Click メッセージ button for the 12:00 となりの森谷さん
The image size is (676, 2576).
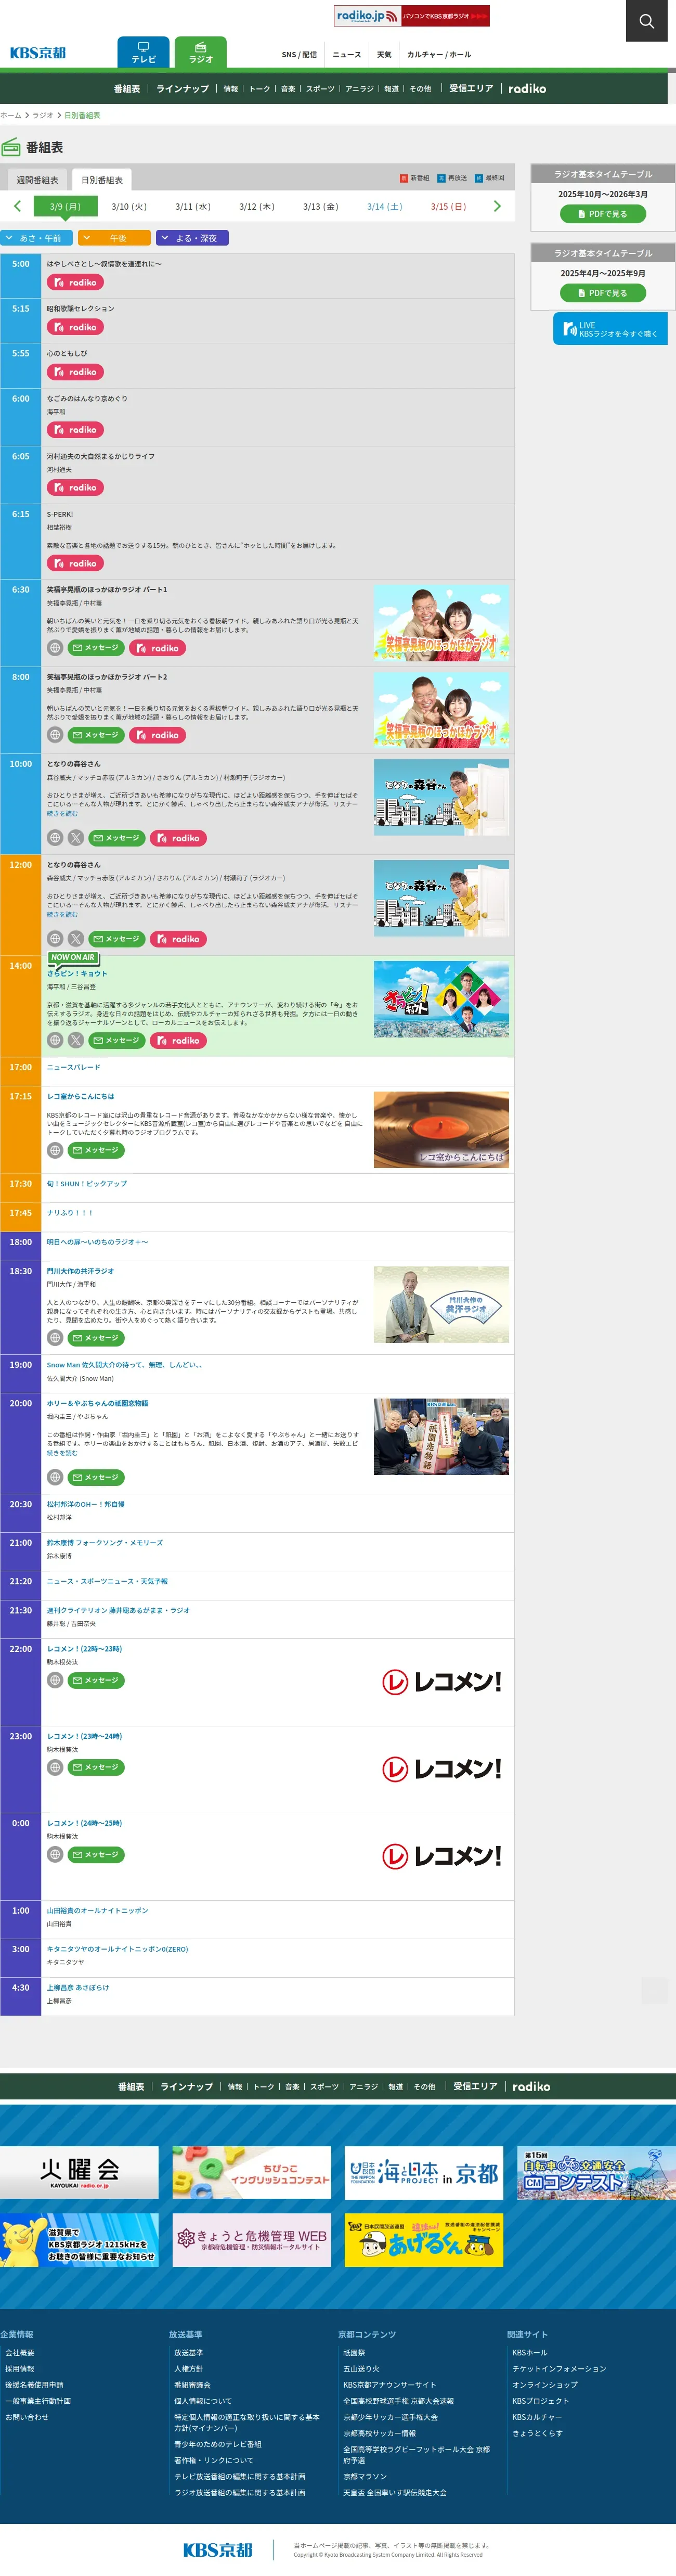coord(117,939)
